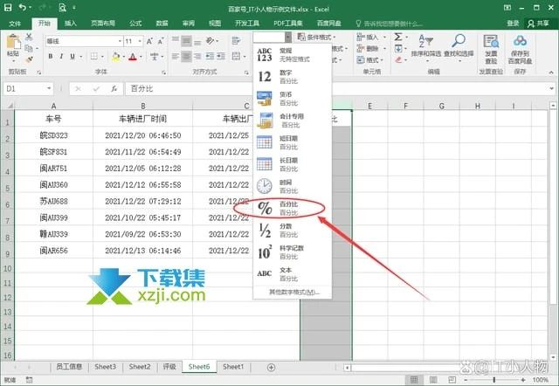Viewport: 559px width, 386px height.
Task: Open the font size 11 dropdown
Action: 140,41
